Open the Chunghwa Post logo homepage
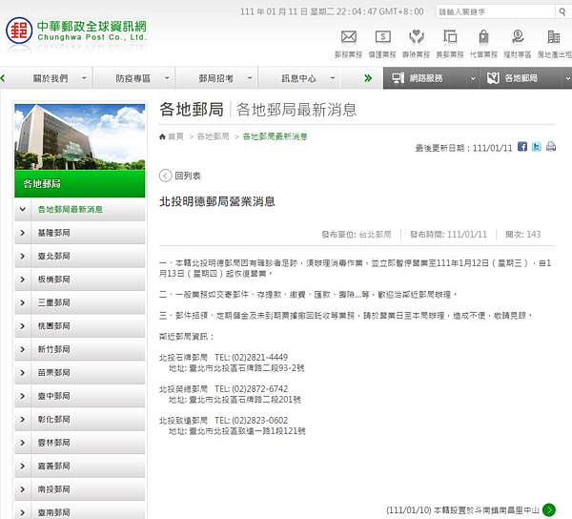 coord(76,31)
